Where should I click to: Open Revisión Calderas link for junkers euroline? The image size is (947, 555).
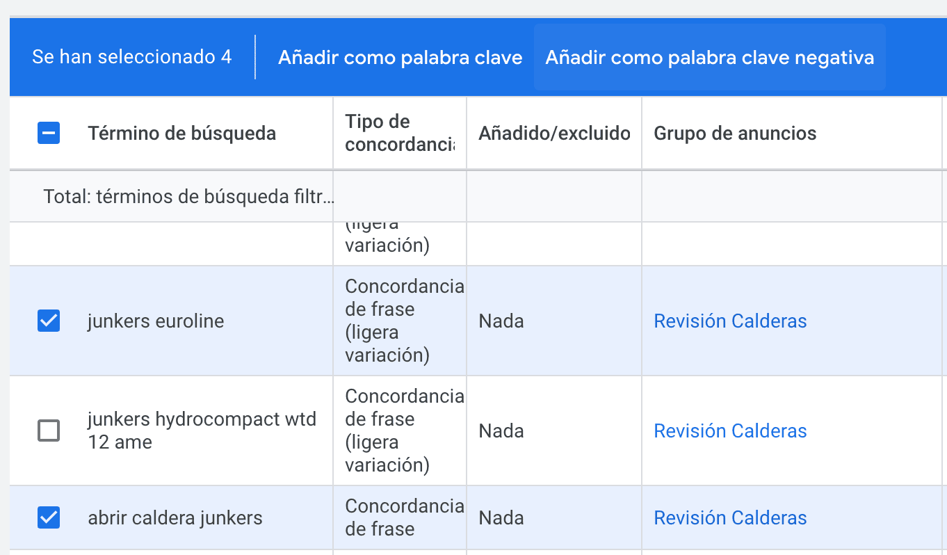[730, 321]
